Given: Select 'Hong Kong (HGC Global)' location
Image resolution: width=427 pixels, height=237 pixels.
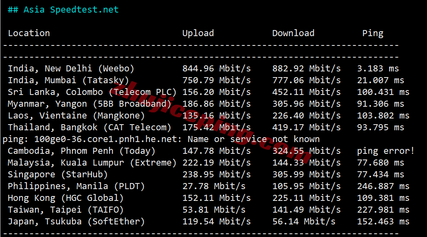Looking at the screenshot, I should tap(66, 198).
